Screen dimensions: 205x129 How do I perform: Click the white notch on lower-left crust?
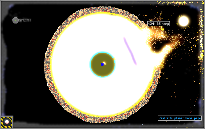point(47,84)
